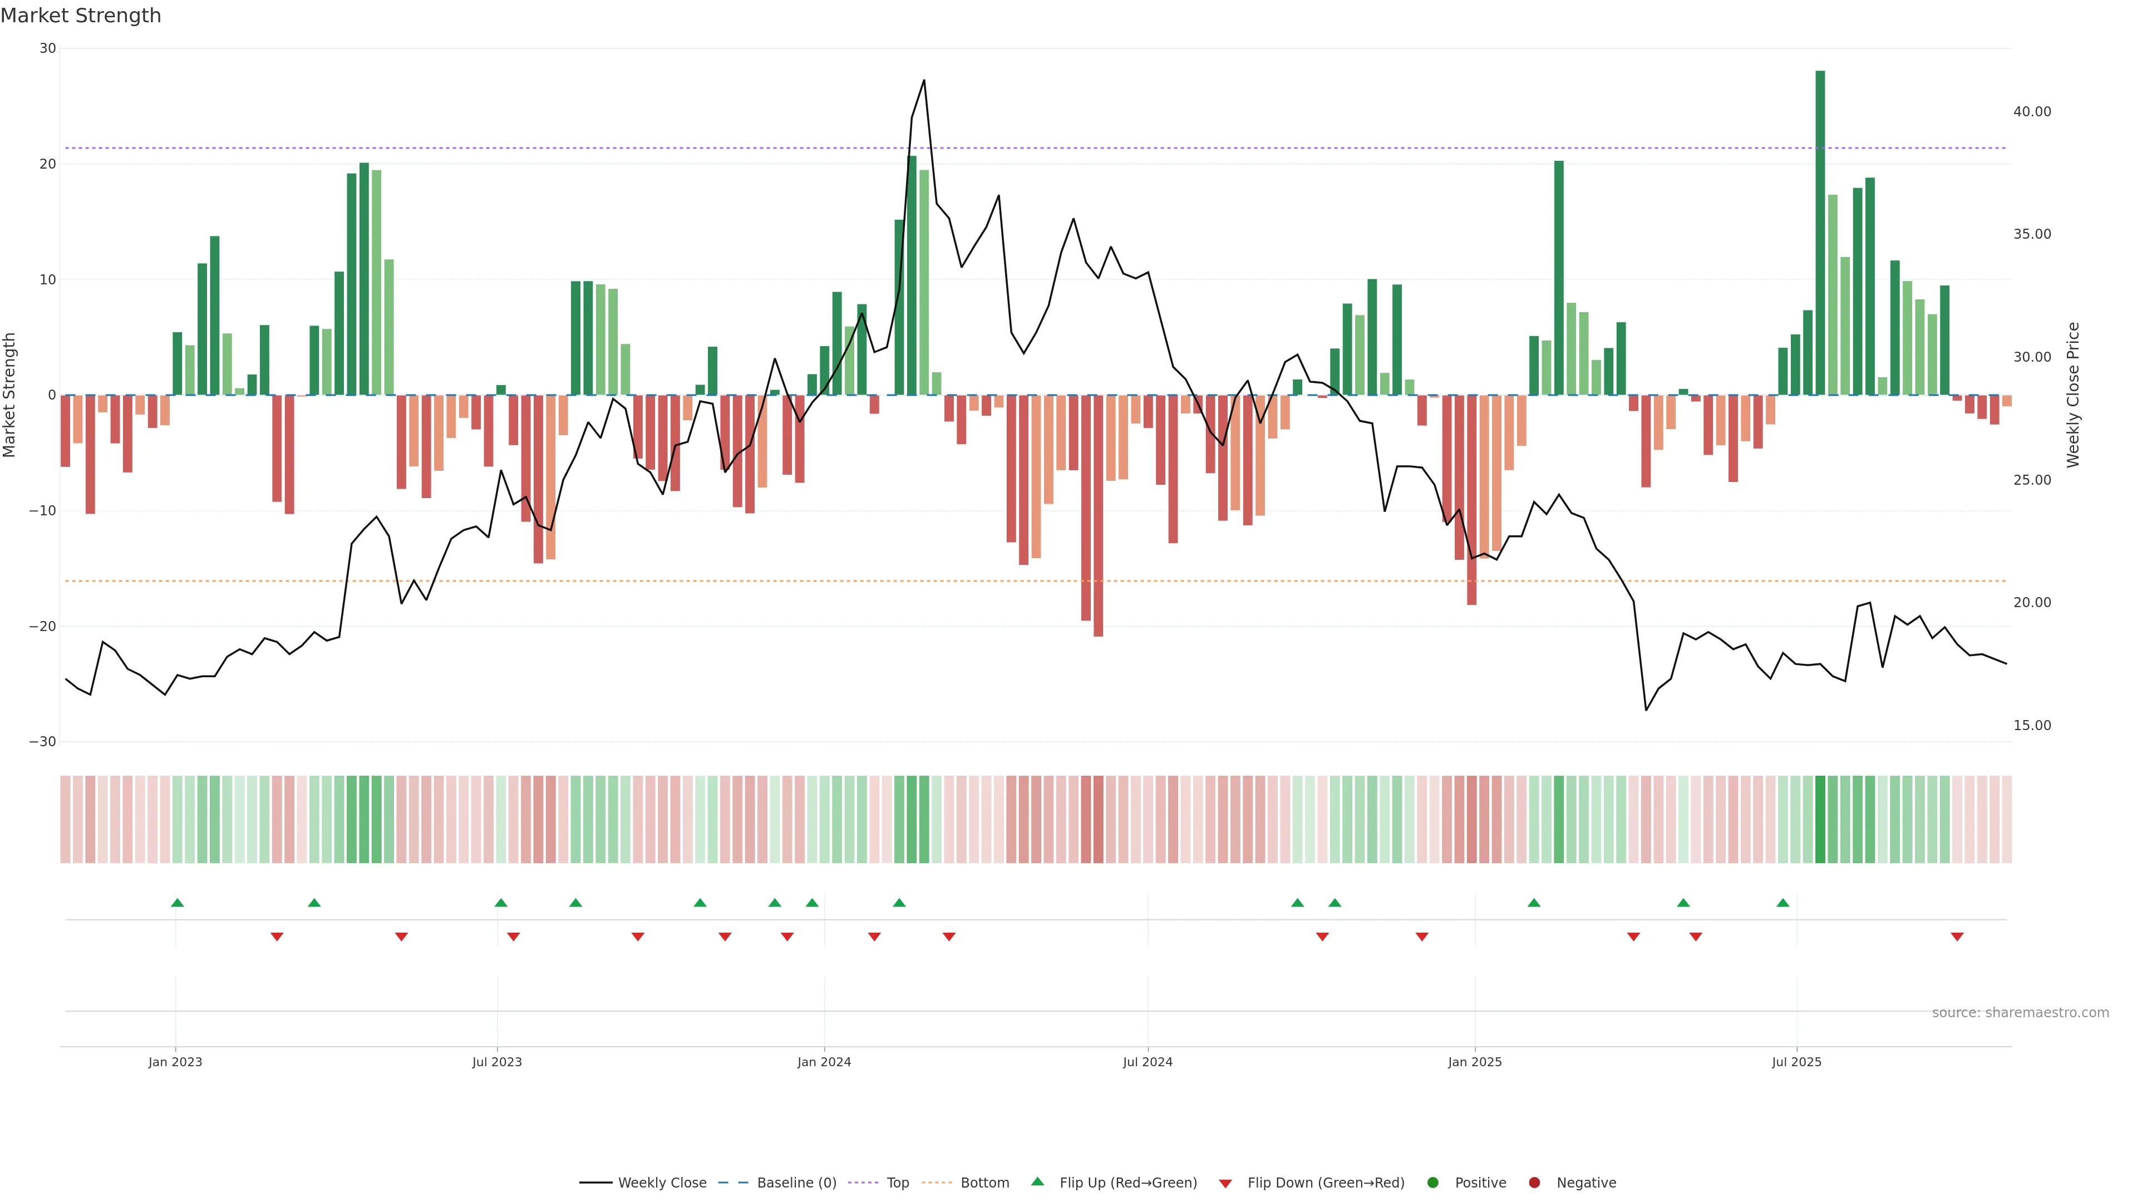The height and width of the screenshot is (1202, 2137).
Task: Click the first red flip-down triangle marker
Action: (x=277, y=937)
